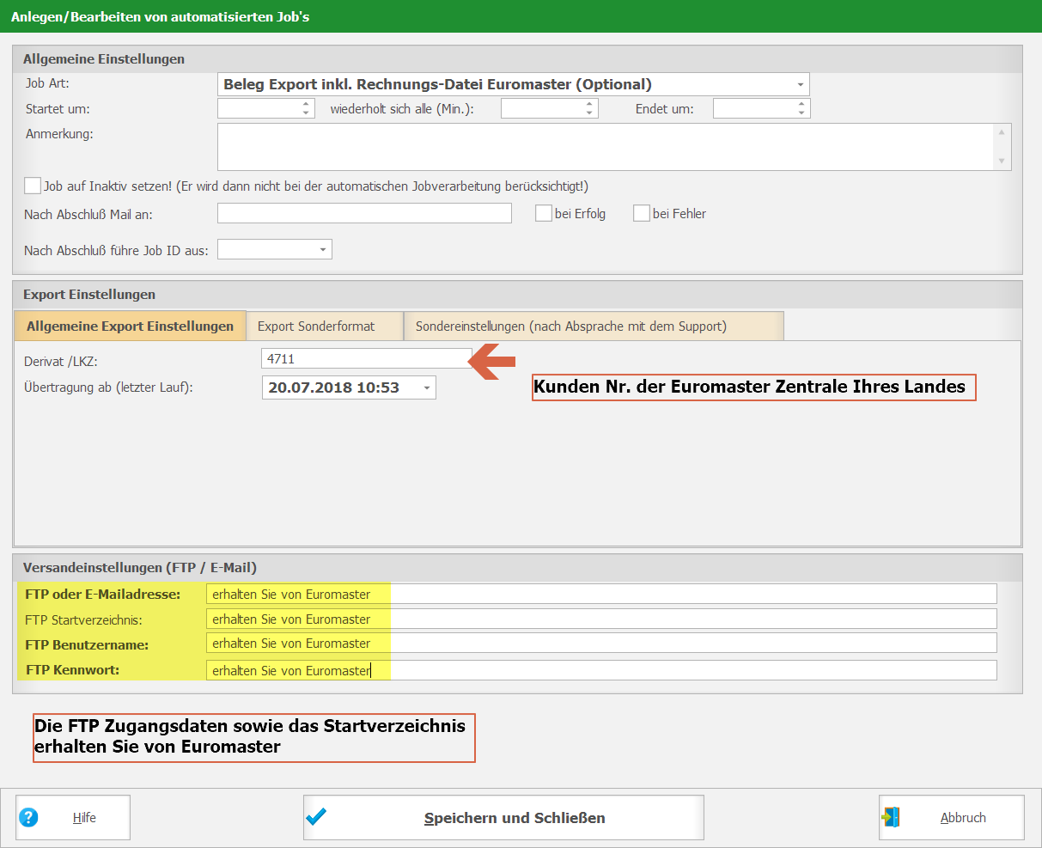The image size is (1042, 848).
Task: Click the Derivat /LKZ field with 4711
Action: click(x=367, y=358)
